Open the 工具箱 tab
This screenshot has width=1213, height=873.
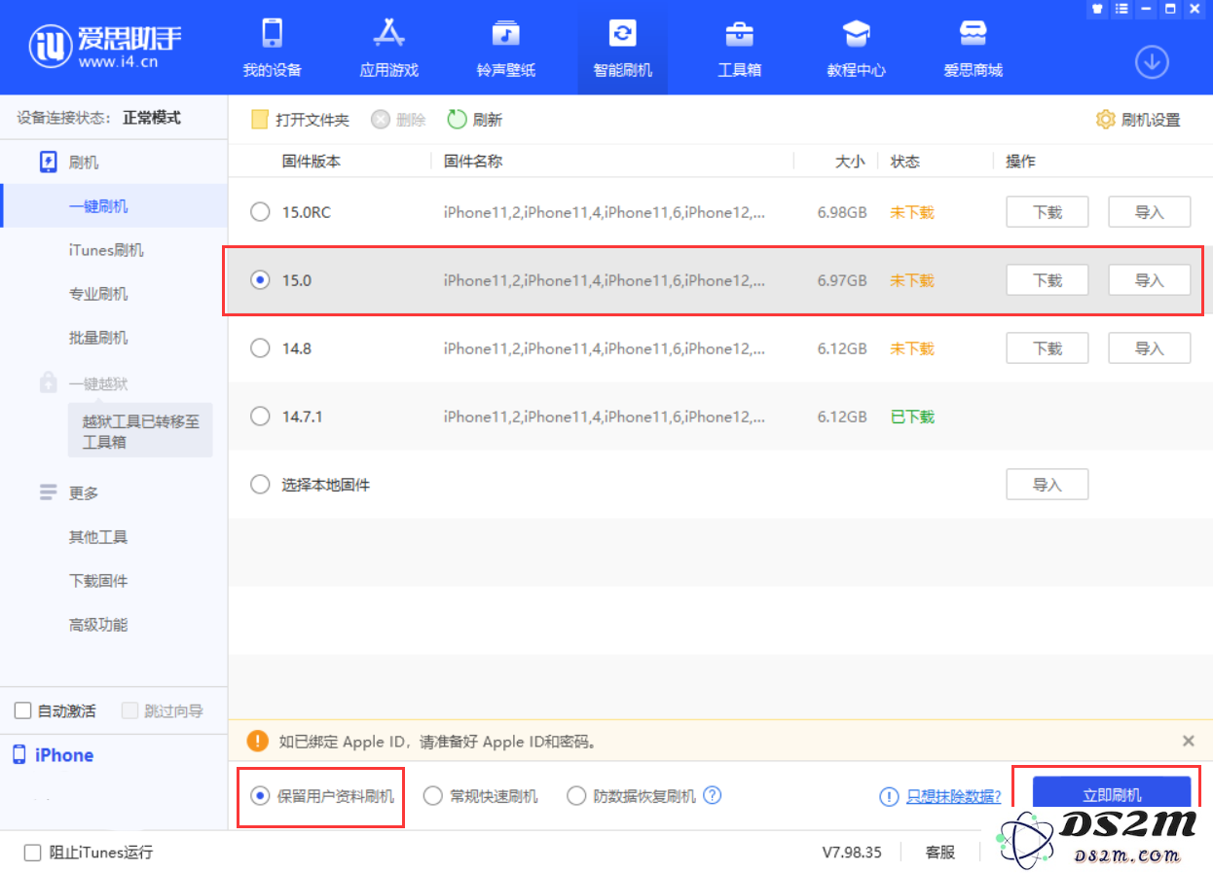click(x=739, y=47)
